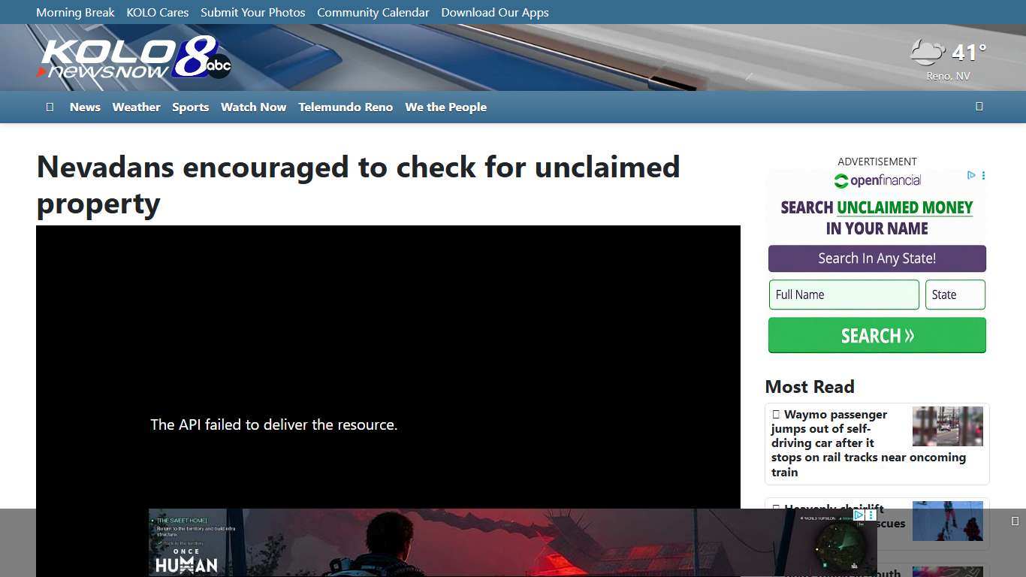The height and width of the screenshot is (577, 1026).
Task: Open the Watch Now section
Action: coord(253,107)
